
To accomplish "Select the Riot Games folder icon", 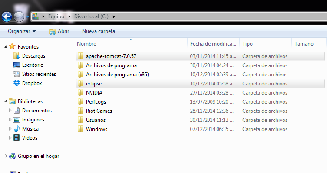I will [80, 111].
